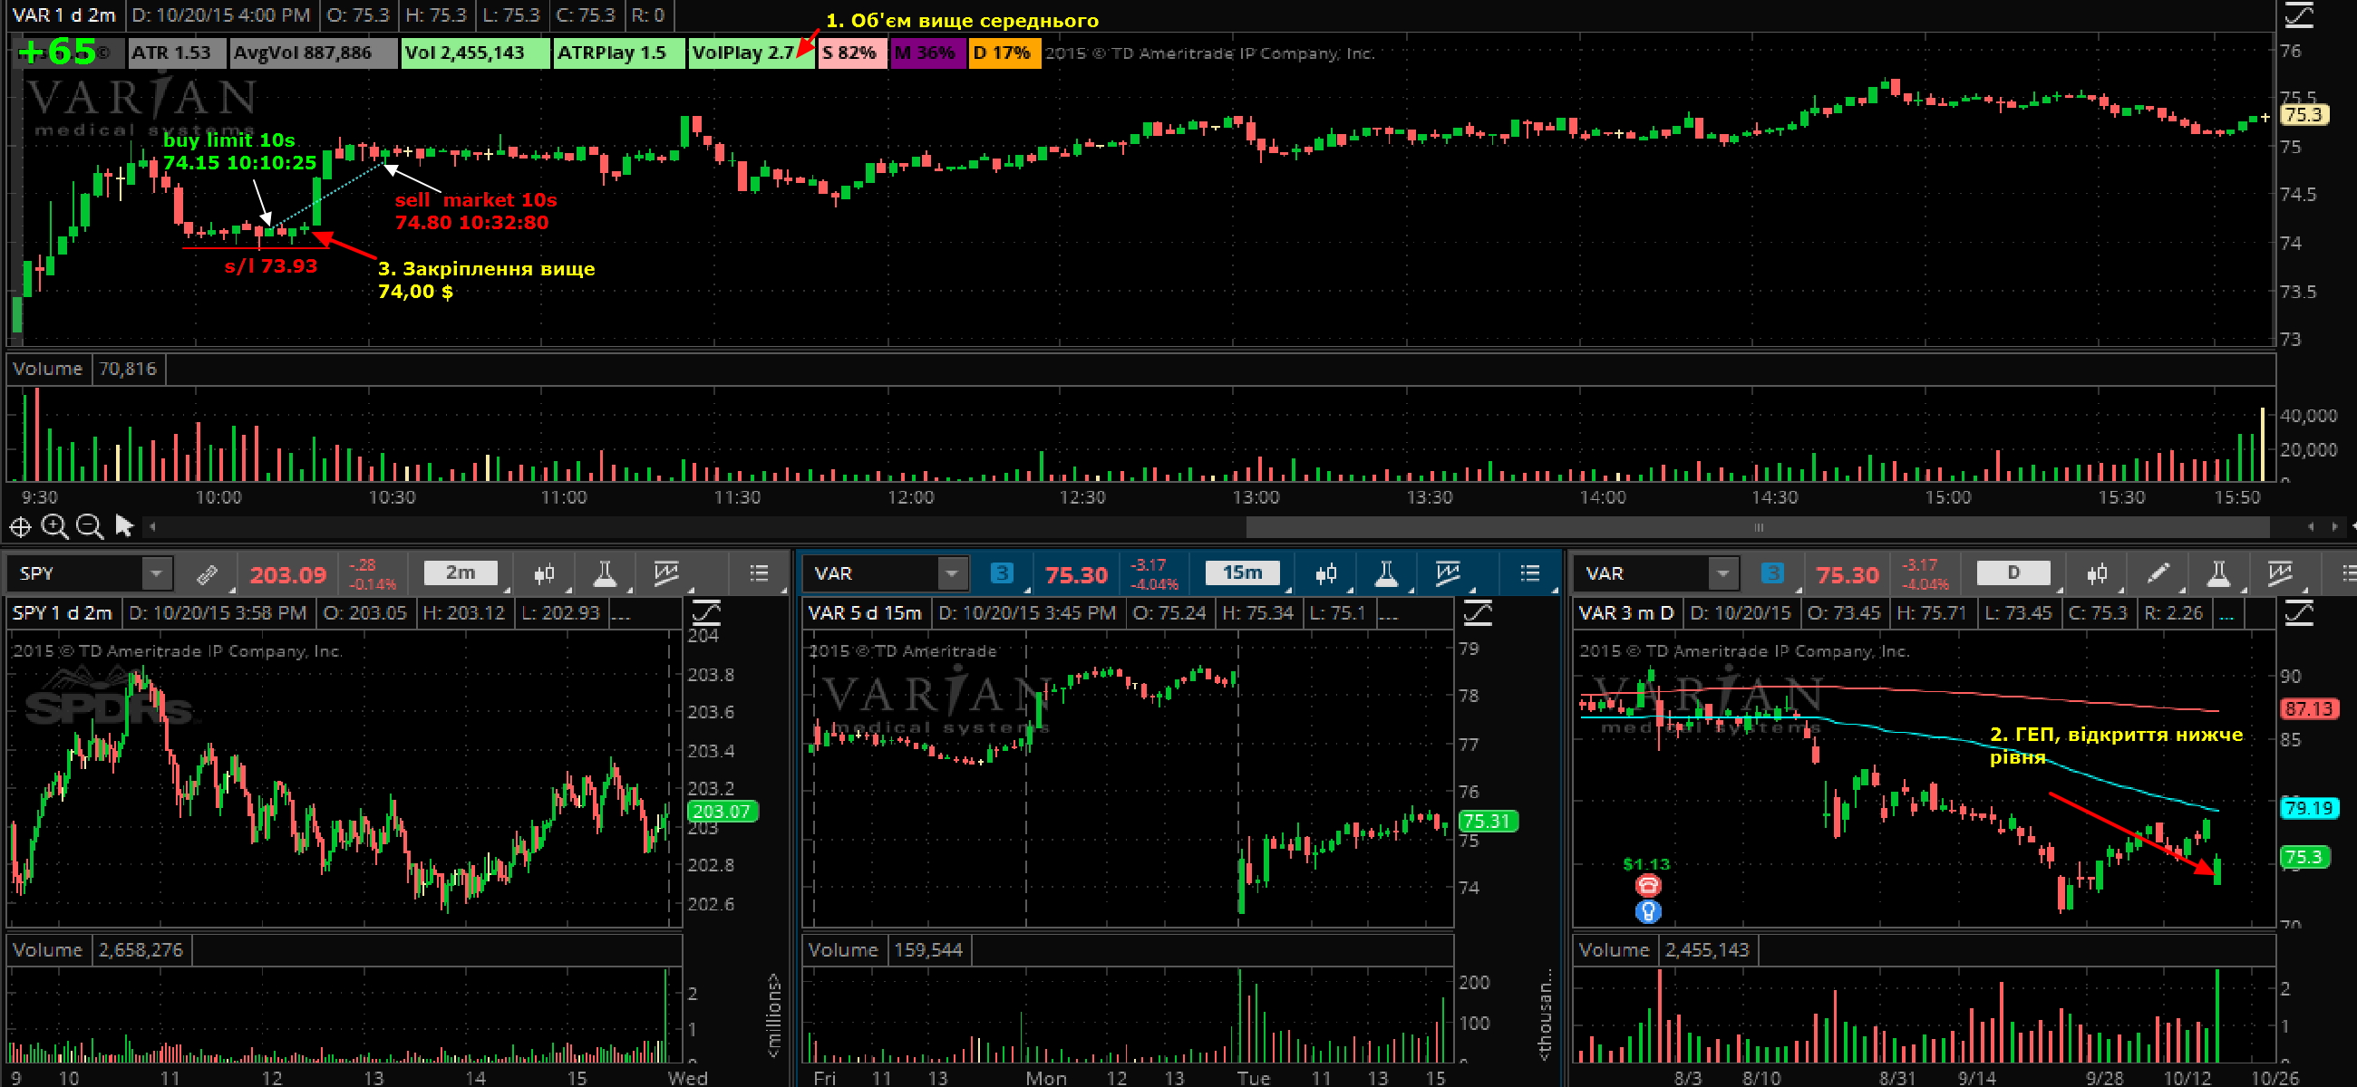Click the ATR 1.53 label
Viewport: 2357px width, 1087px height.
click(177, 53)
